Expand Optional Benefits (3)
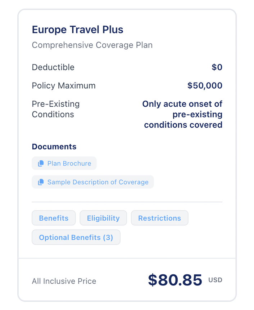 [76, 238]
